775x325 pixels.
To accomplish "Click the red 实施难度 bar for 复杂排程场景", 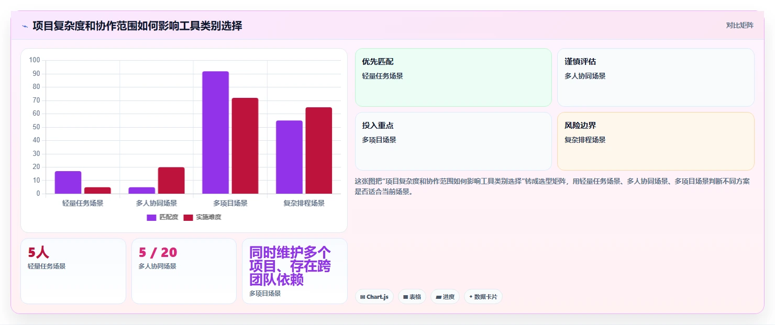I will (x=319, y=150).
